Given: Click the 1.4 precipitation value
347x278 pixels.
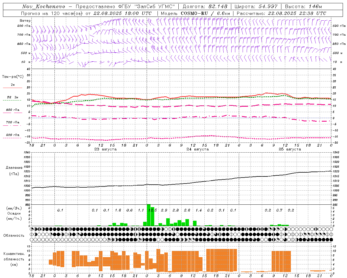Looking at the screenshot, I should click(199, 210).
